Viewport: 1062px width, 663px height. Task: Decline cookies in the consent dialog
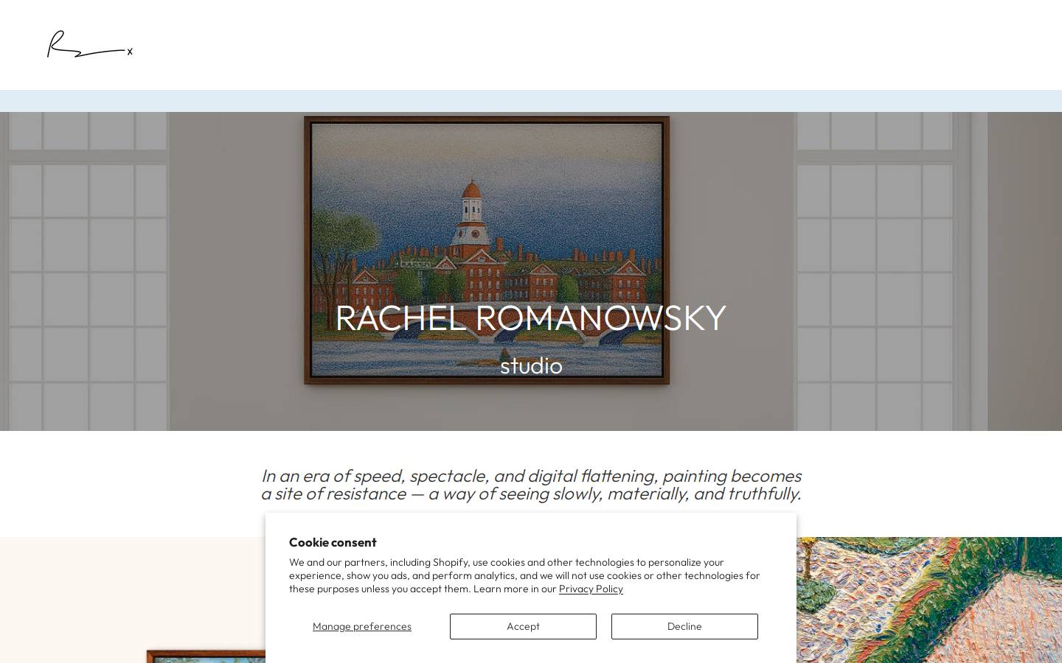[684, 626]
